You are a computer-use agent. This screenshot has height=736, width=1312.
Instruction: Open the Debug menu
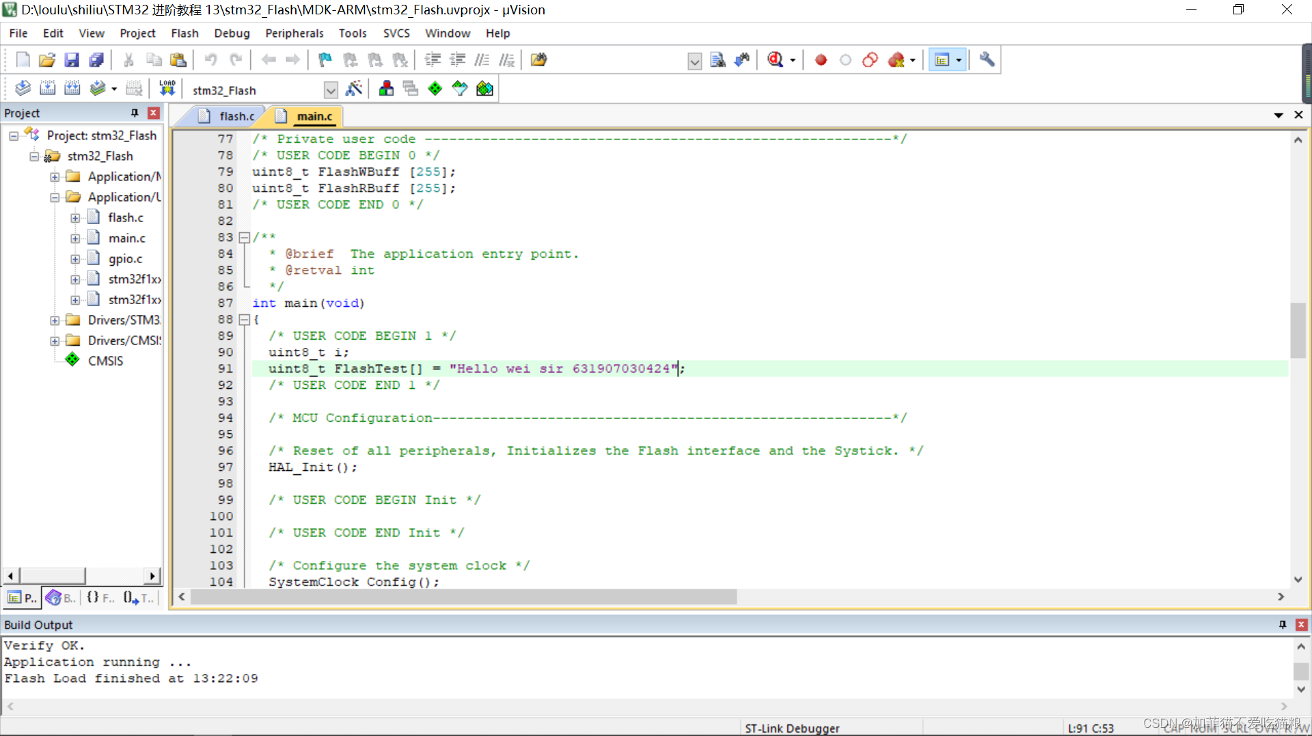[232, 33]
